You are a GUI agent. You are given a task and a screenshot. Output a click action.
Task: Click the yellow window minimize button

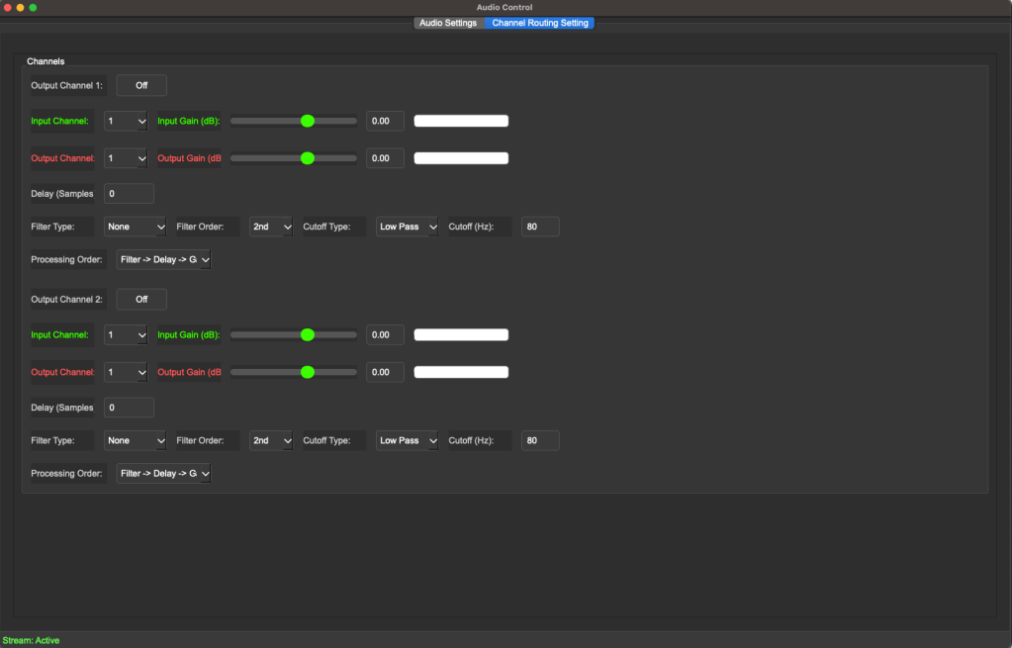pyautogui.click(x=20, y=7)
